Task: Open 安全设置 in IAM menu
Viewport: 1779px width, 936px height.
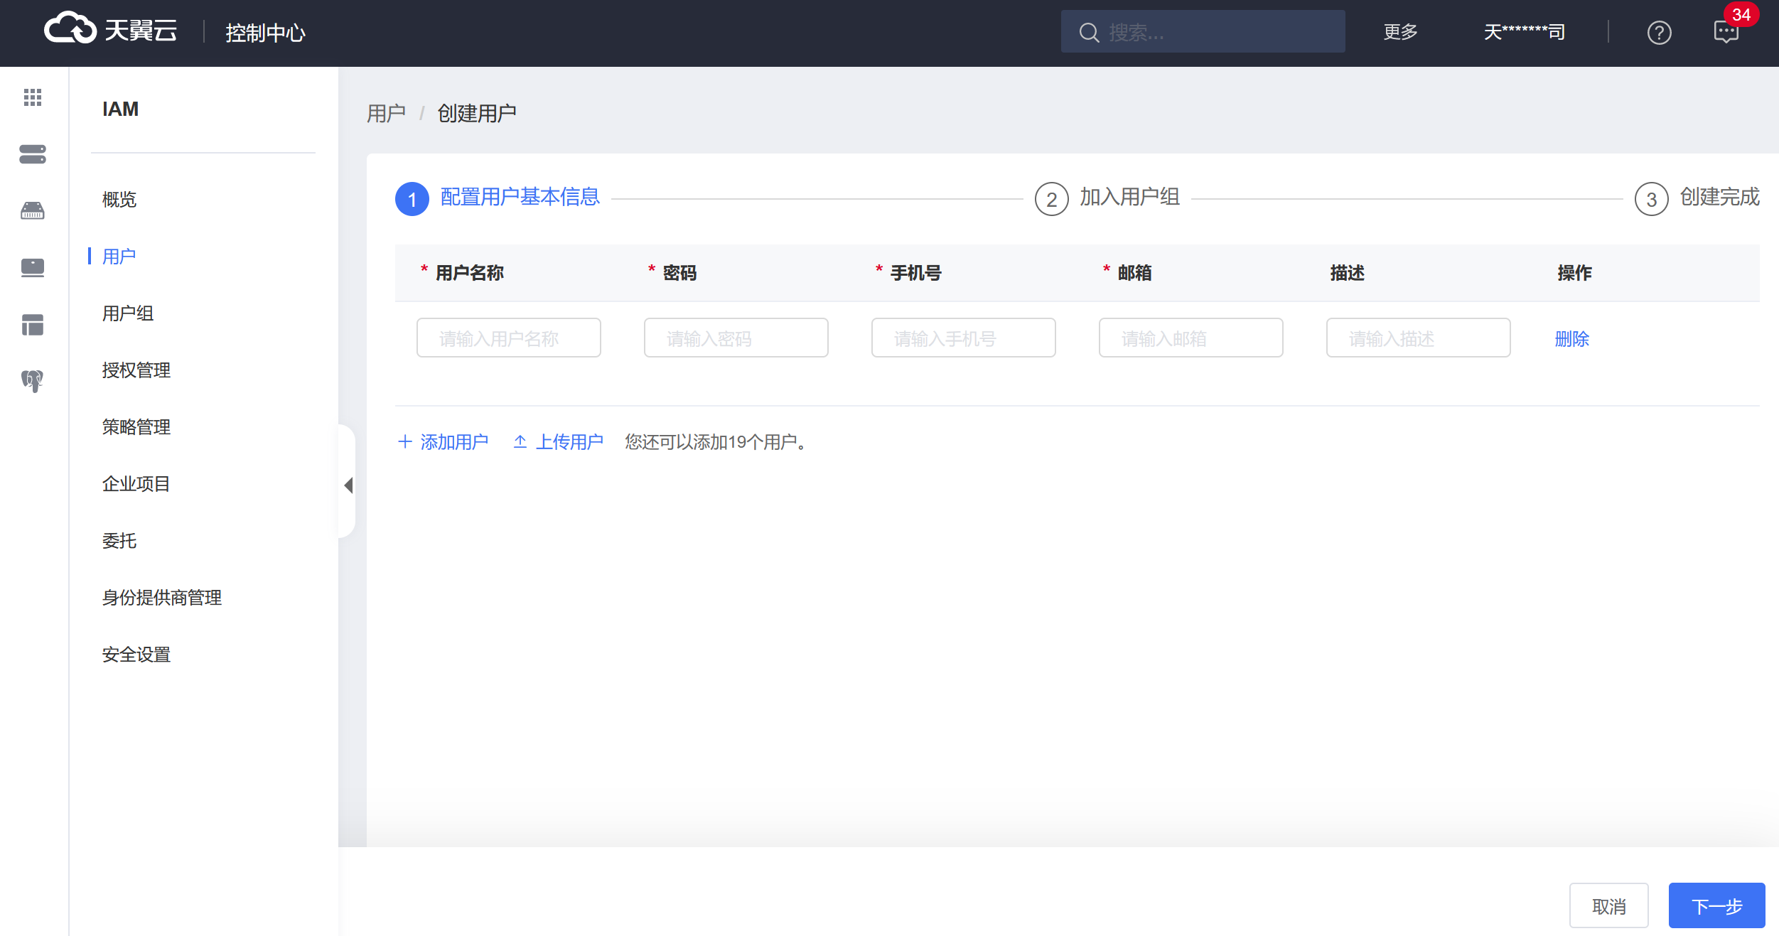Action: [x=136, y=655]
